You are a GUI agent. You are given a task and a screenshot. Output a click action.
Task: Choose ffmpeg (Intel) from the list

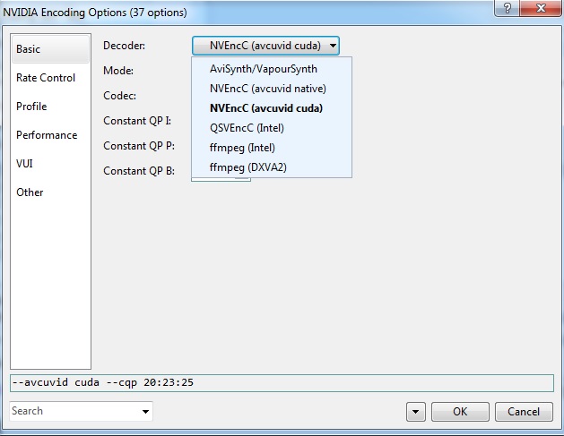click(272, 148)
